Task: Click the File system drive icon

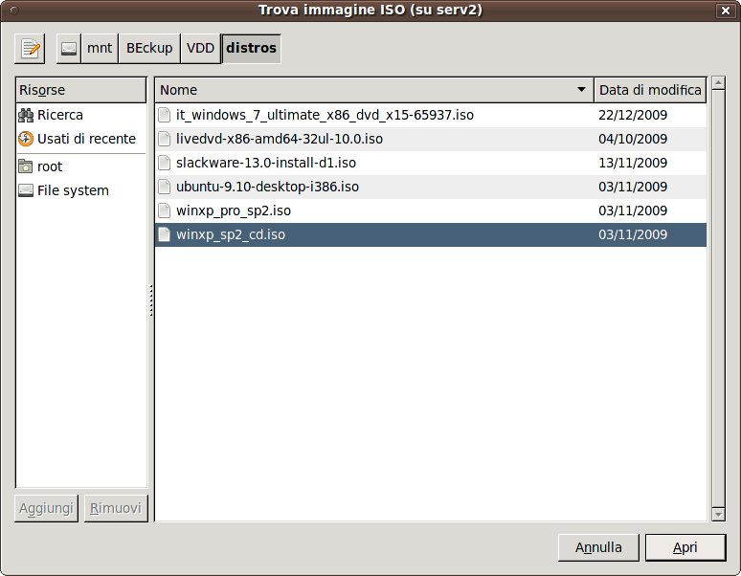Action: click(x=26, y=190)
